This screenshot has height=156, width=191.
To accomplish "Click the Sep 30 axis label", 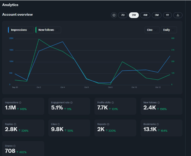I will click(x=15, y=87).
